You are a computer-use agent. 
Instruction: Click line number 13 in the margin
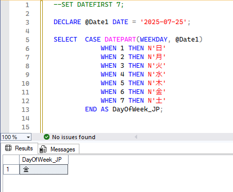[x=25, y=109]
